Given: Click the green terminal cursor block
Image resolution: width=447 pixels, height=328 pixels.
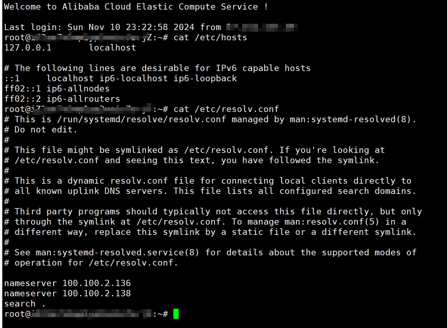Looking at the screenshot, I should [x=176, y=314].
